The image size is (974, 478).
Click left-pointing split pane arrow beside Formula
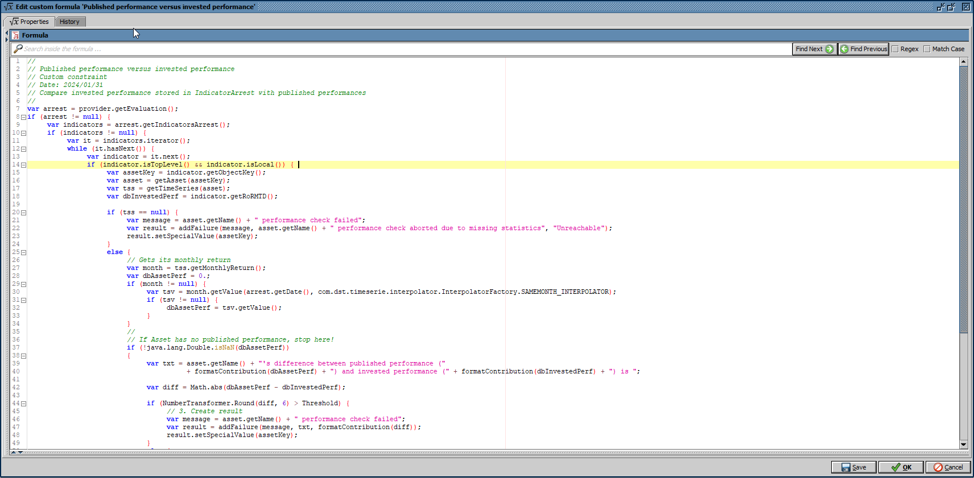7,32
